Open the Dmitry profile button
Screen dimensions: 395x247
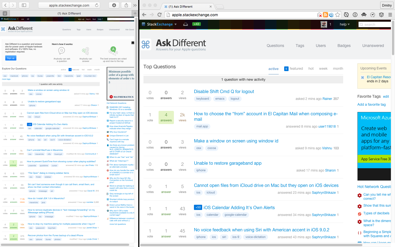tap(387, 5)
